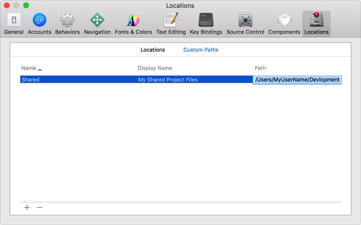Select the Shared name cell

[30, 80]
